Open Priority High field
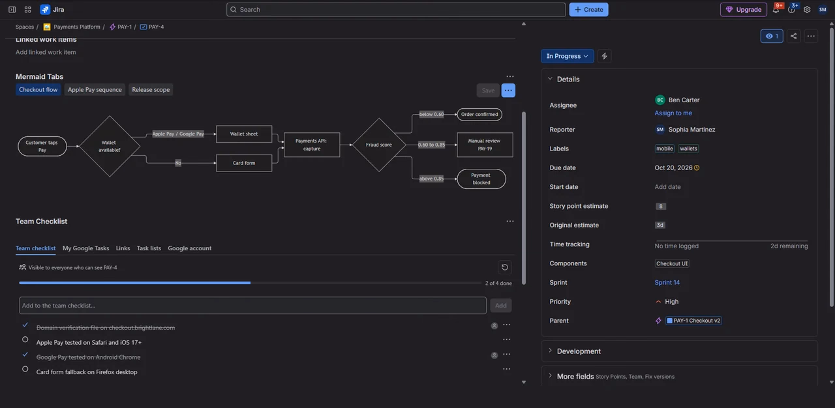This screenshot has width=835, height=408. pyautogui.click(x=667, y=302)
